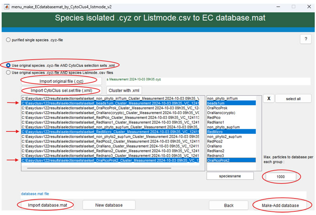316x215 pixels.
Task: Click the max particles field showing 1000
Action: [x=281, y=177]
